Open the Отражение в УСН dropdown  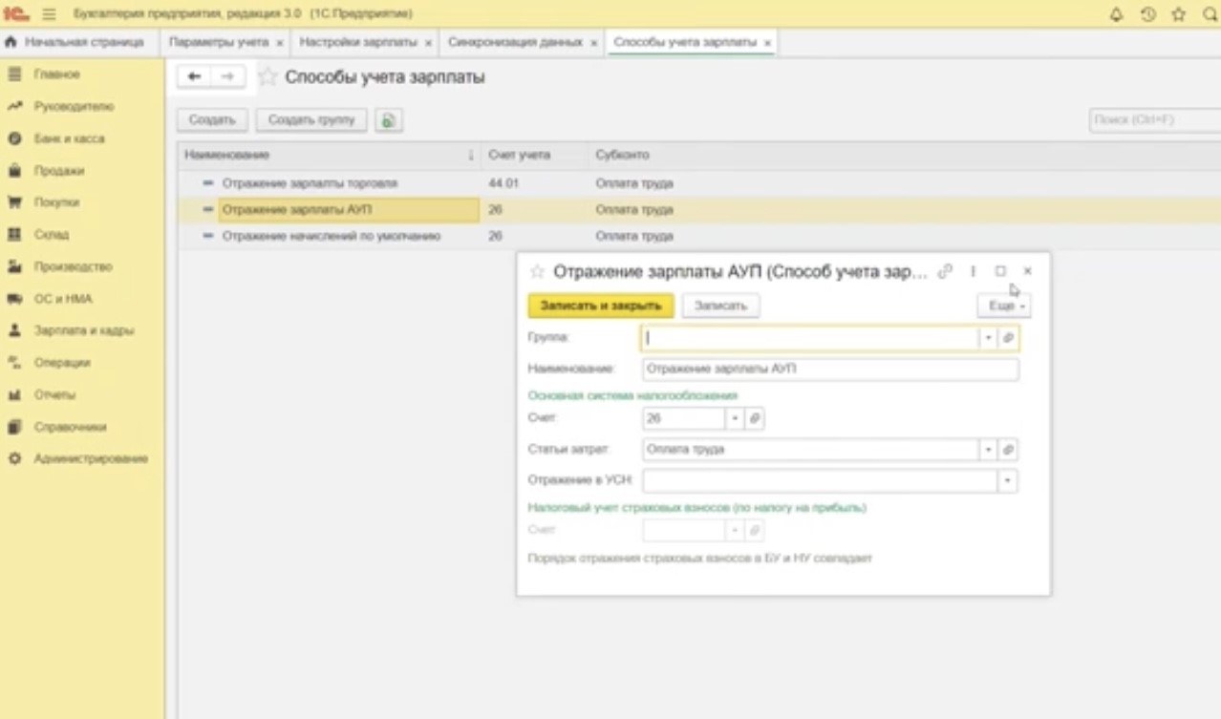tap(1007, 481)
